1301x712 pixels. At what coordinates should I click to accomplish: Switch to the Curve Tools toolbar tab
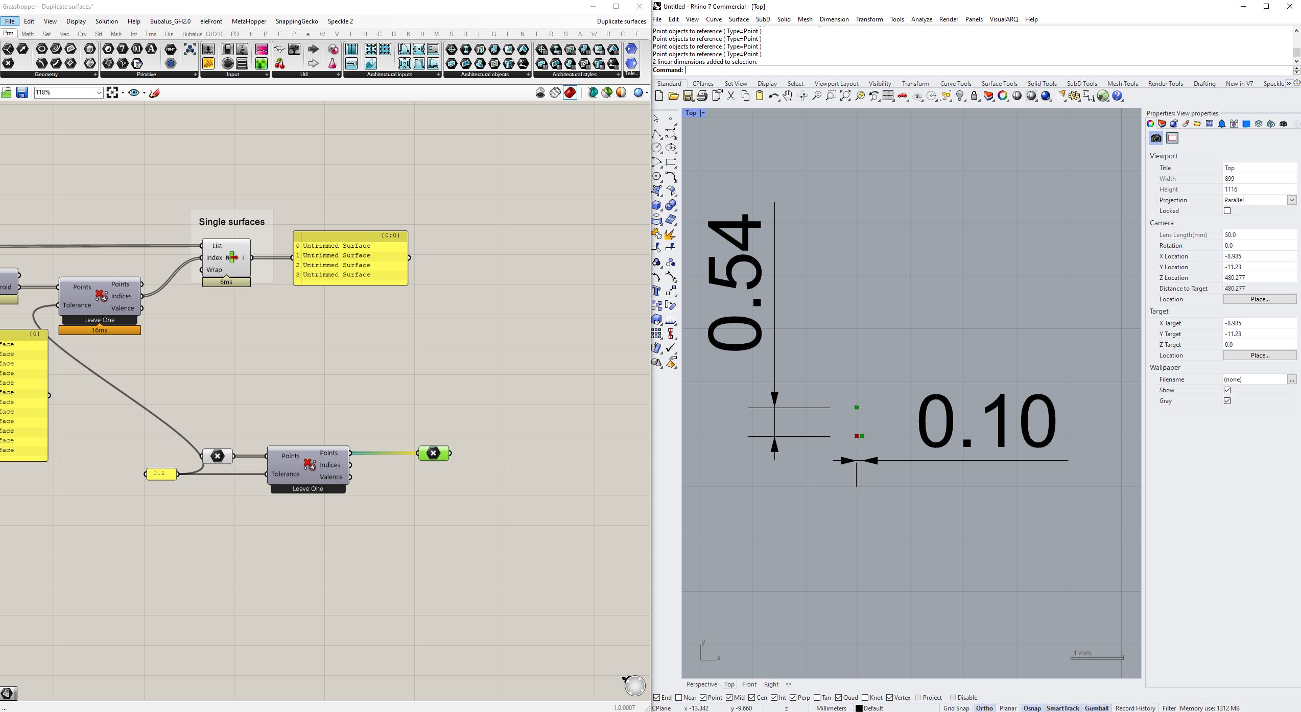click(955, 84)
